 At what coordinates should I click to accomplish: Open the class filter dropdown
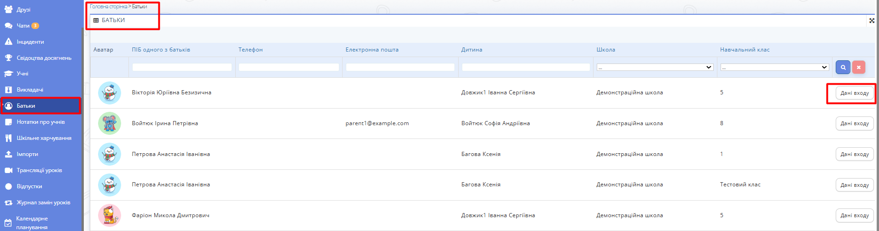pyautogui.click(x=774, y=67)
